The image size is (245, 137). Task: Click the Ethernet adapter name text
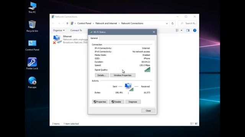pos(67,37)
